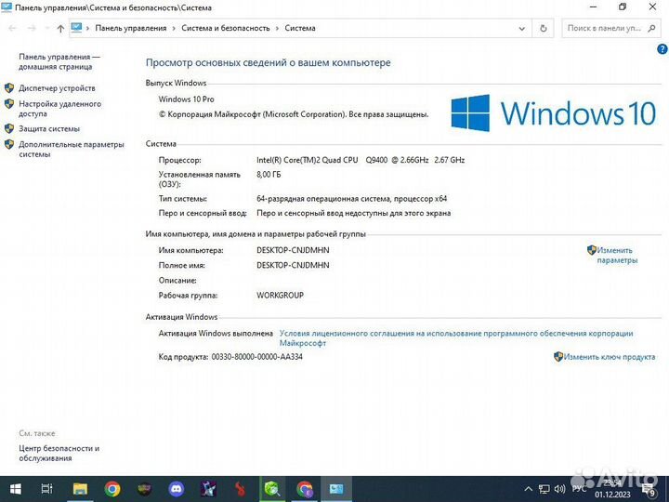Screen dimensions: 669x502
Task: Open Discord from the taskbar
Action: 176,489
